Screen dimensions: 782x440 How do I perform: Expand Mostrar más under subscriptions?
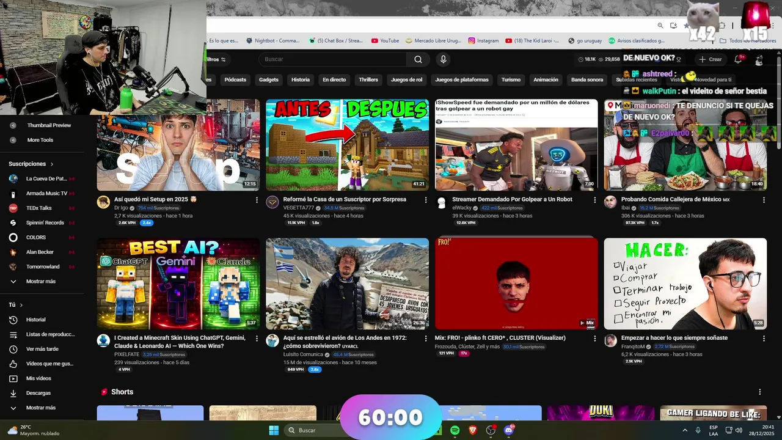coord(41,282)
